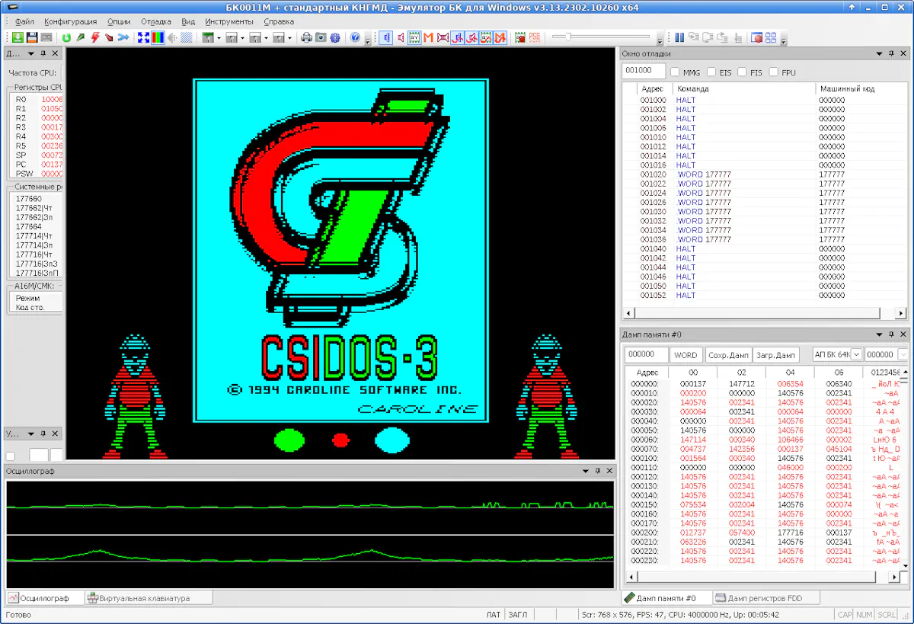
Task: Click the 177660 system register row
Action: [x=38, y=199]
